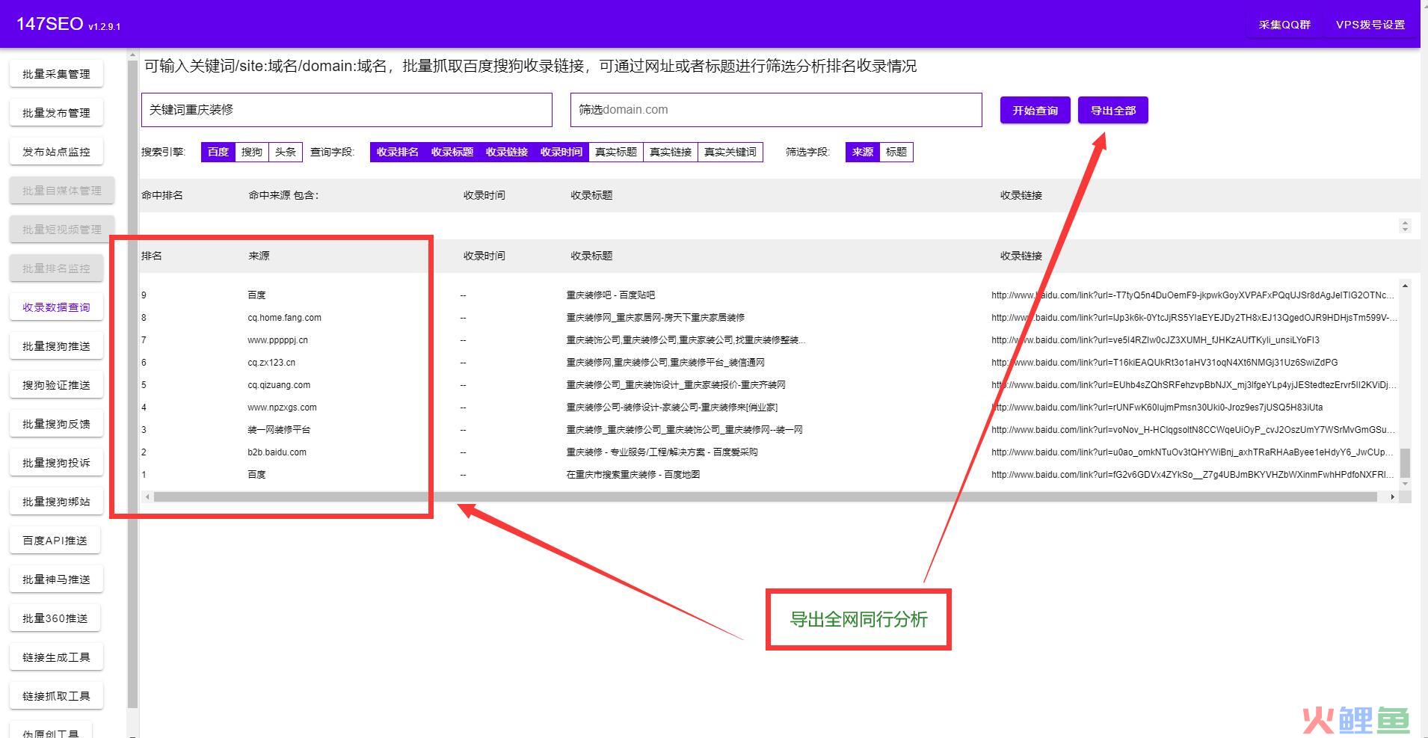
Task: Toggle 收录时间 query field
Action: 561,152
